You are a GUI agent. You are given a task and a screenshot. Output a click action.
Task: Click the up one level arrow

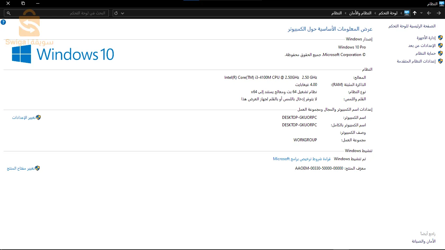tap(414, 13)
